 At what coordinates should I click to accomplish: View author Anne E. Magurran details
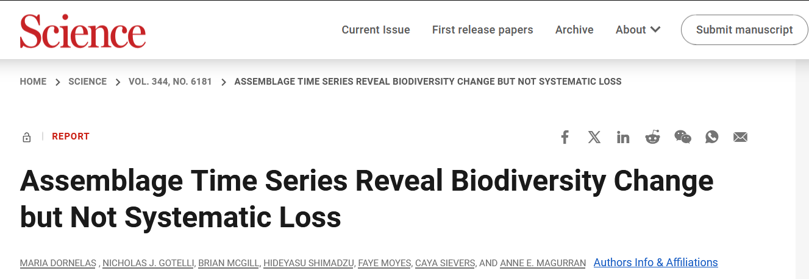tap(543, 263)
